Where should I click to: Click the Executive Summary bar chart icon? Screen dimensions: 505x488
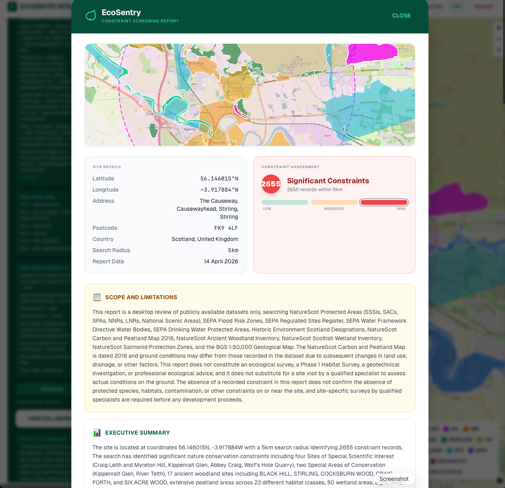pos(97,433)
